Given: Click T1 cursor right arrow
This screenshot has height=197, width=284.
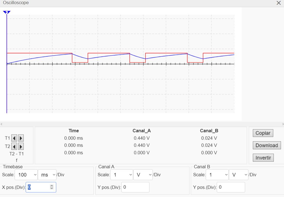Looking at the screenshot, I should tap(21, 138).
